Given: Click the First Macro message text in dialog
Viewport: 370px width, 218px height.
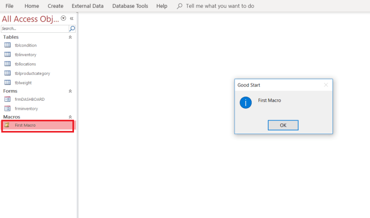Looking at the screenshot, I should coord(270,100).
